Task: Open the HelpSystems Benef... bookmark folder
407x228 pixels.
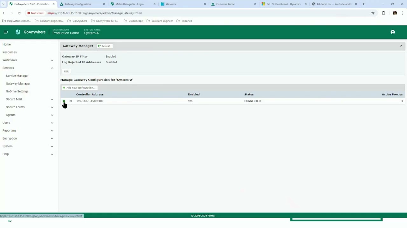Action: [x=16, y=21]
